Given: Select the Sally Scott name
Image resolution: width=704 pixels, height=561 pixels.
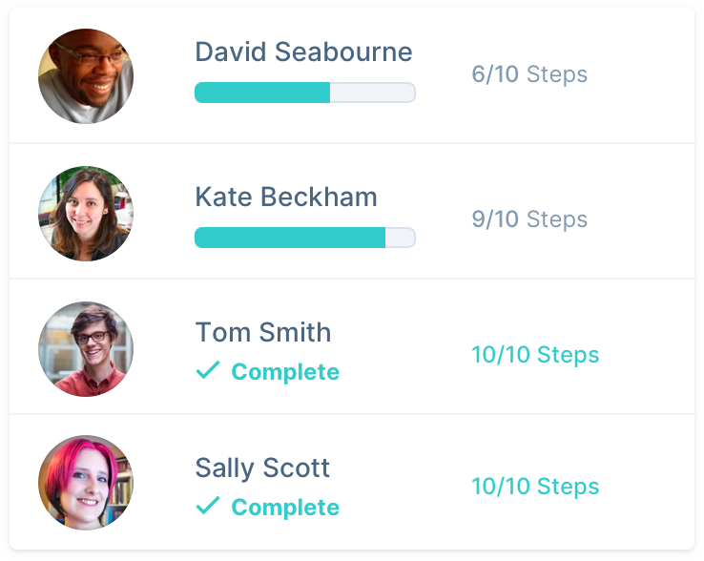Looking at the screenshot, I should (x=262, y=468).
